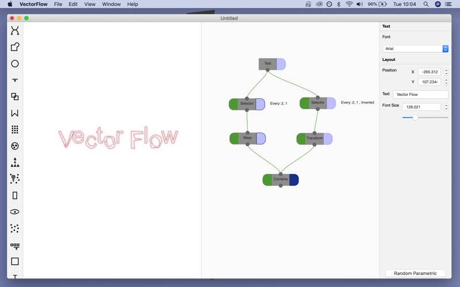
Task: Select the dot grid tool
Action: (15, 130)
